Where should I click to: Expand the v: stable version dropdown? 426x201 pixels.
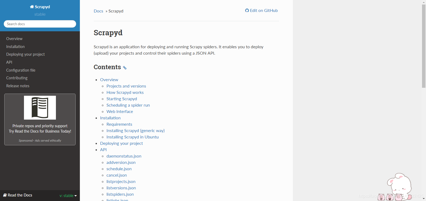click(x=68, y=196)
